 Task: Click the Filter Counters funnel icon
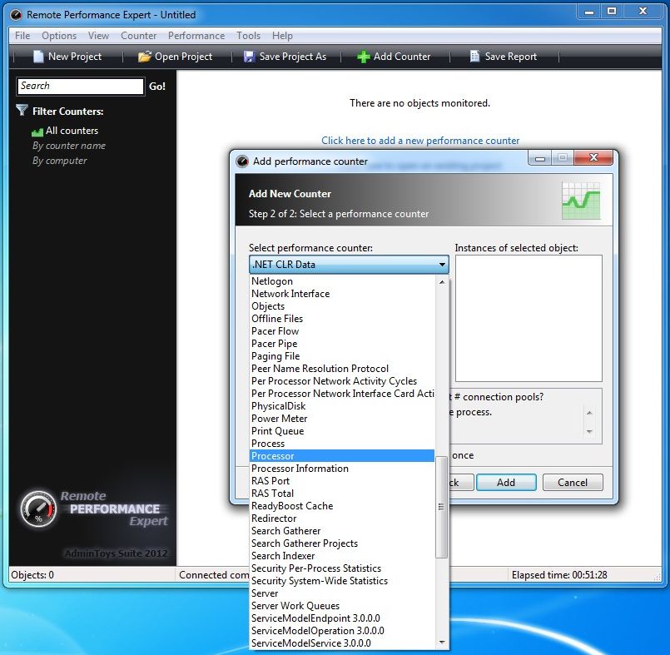22,110
